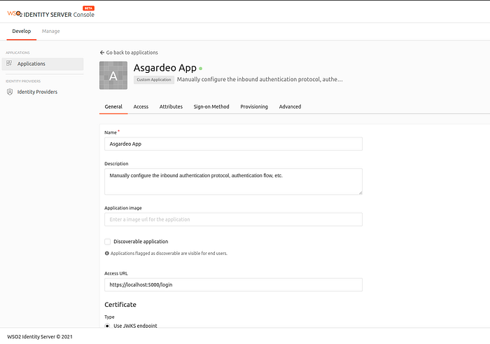
Task: Click the BETA badge on the console title
Action: [x=88, y=8]
